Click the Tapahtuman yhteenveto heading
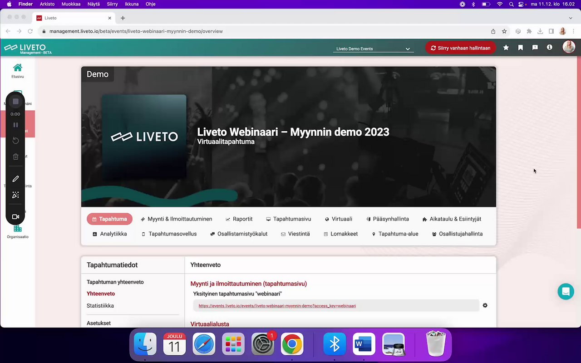 tap(115, 282)
